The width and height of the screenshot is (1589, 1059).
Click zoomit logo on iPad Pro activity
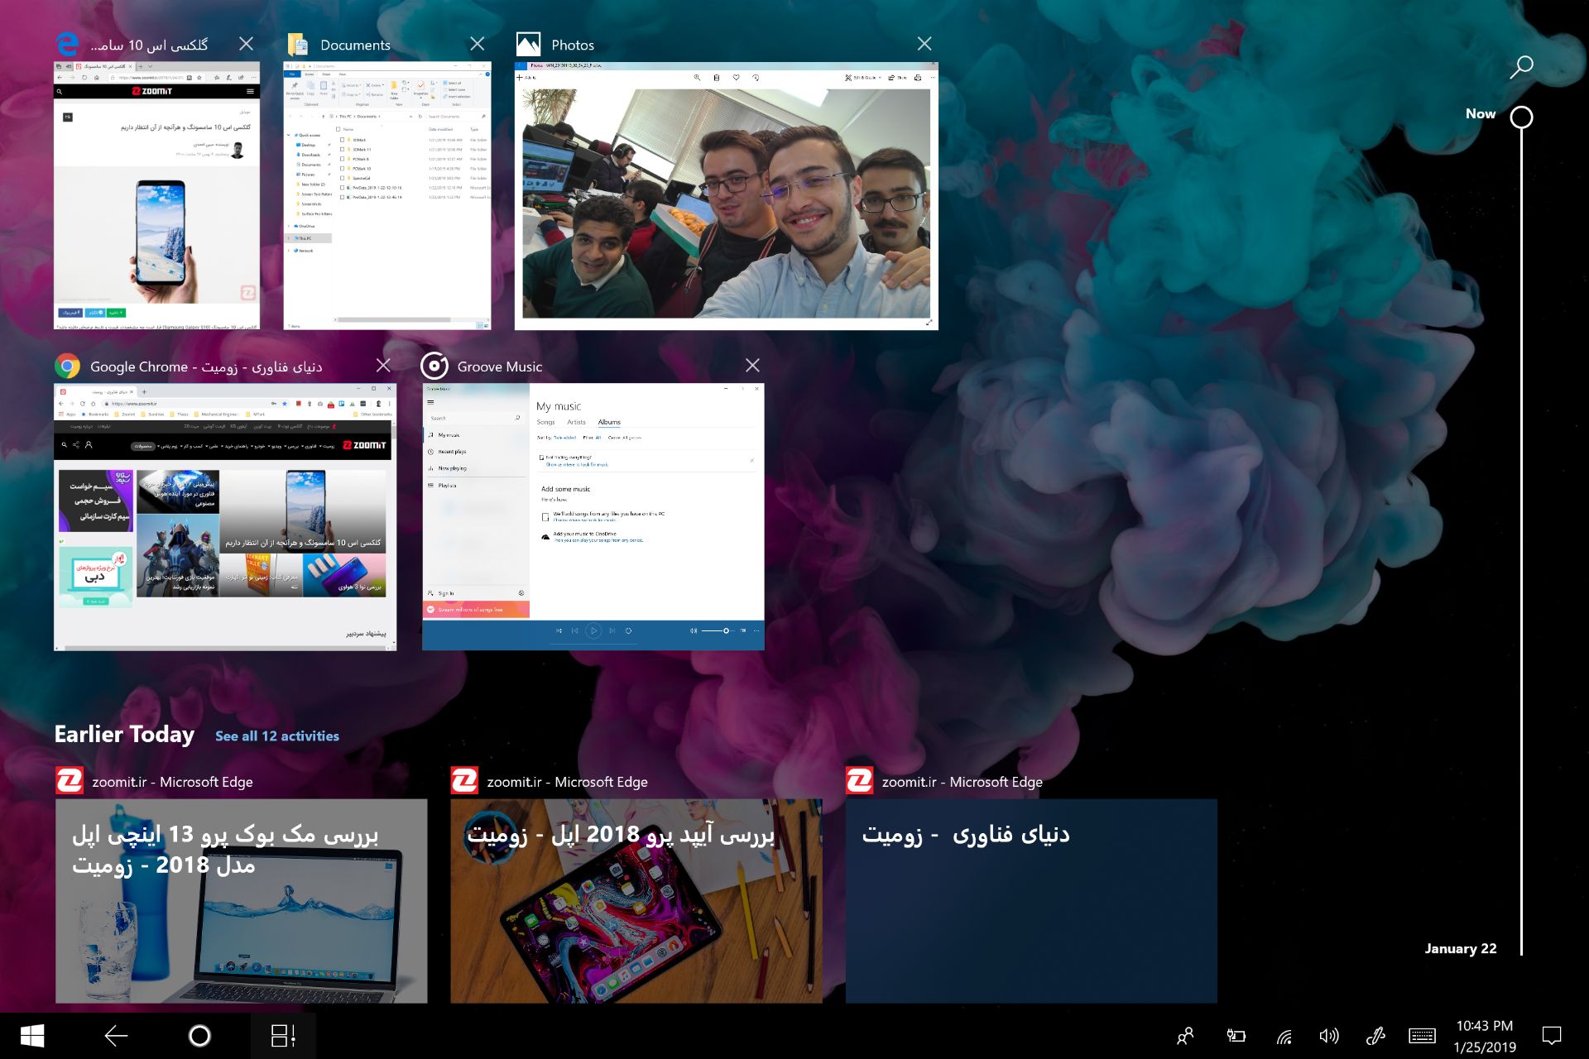tap(464, 781)
